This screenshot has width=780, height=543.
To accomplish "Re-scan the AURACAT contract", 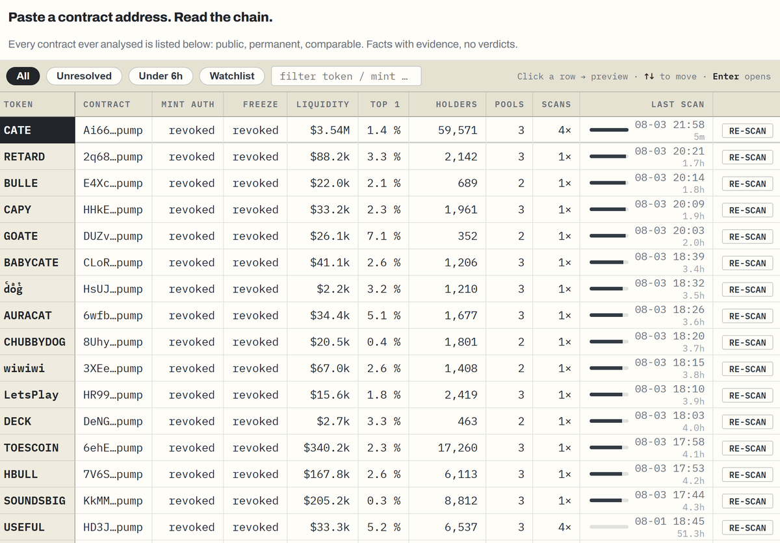I will (747, 316).
